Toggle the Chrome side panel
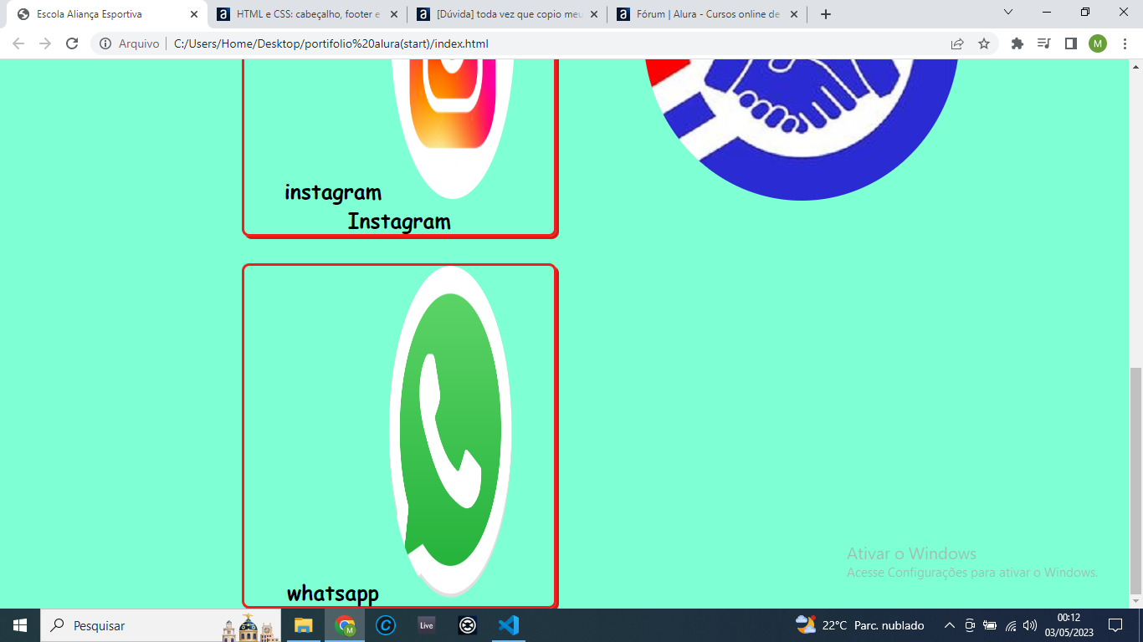The height and width of the screenshot is (642, 1143). point(1070,43)
